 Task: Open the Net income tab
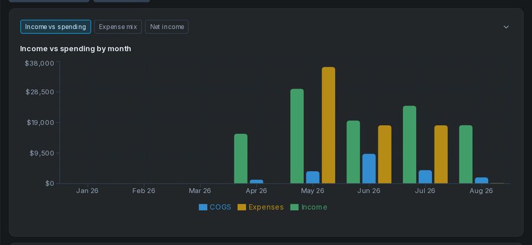click(167, 27)
